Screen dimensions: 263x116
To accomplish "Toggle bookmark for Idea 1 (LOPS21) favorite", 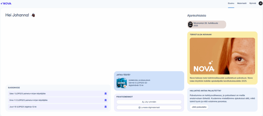I will [x=106, y=94].
